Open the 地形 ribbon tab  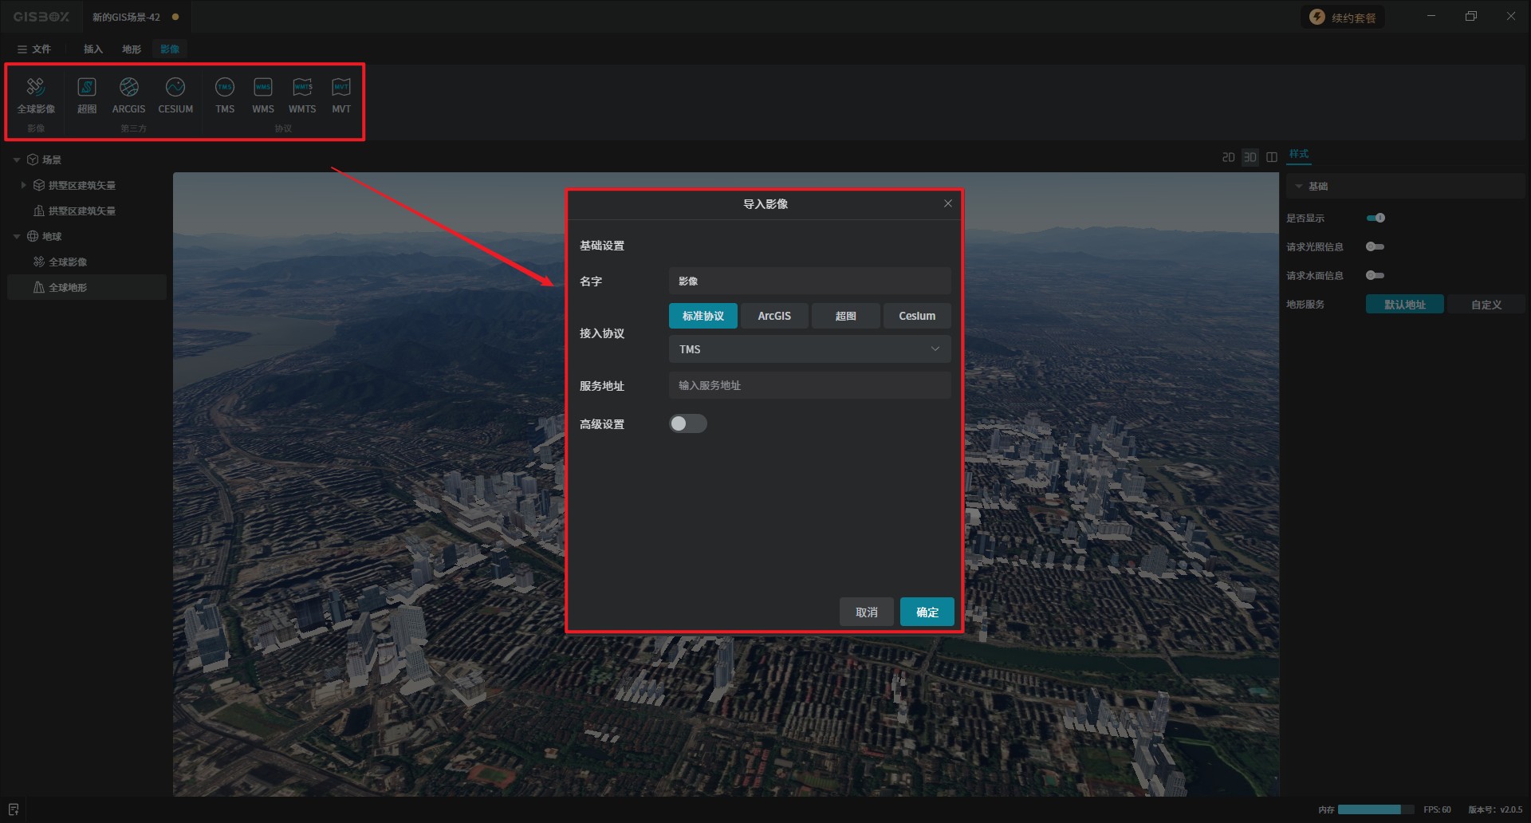pos(132,49)
